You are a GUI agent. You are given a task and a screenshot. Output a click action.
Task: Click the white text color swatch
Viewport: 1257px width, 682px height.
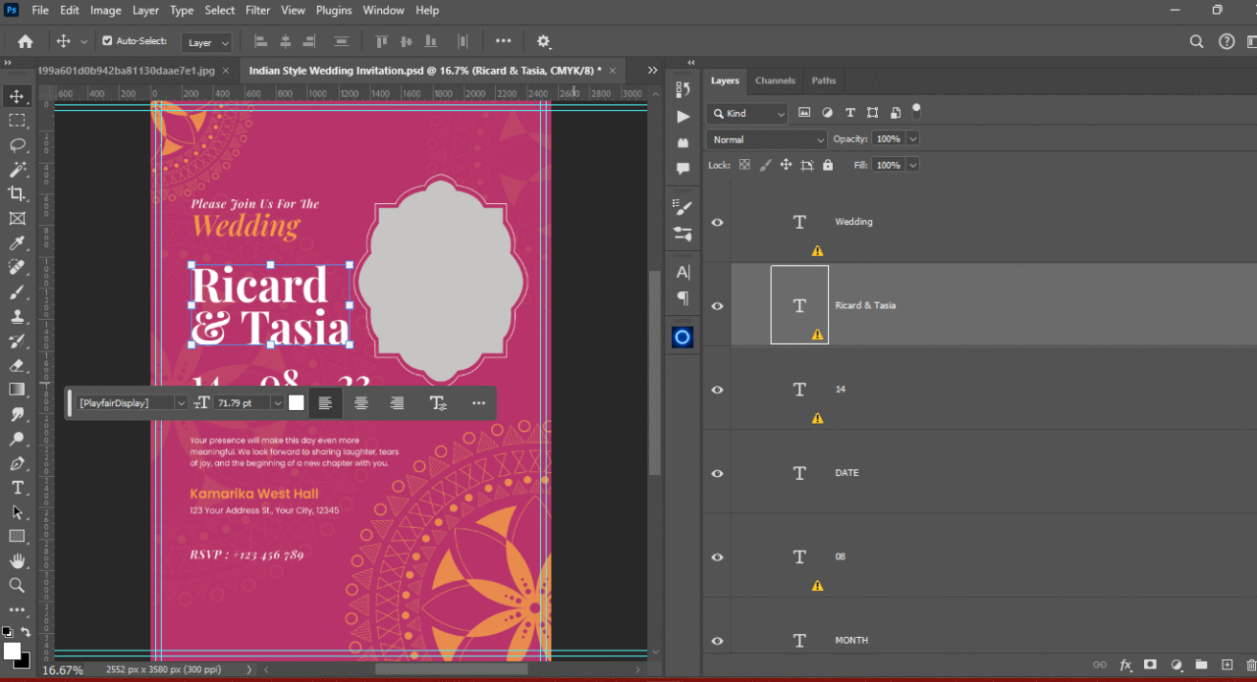point(297,403)
